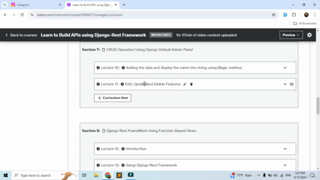View site information icon in address bar
Viewport: 320px width, 180px height.
pos(32,14)
